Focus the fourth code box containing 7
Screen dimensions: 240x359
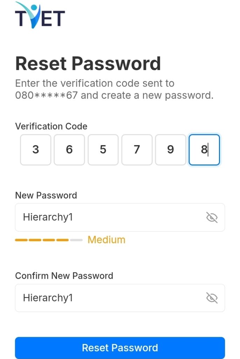137,150
